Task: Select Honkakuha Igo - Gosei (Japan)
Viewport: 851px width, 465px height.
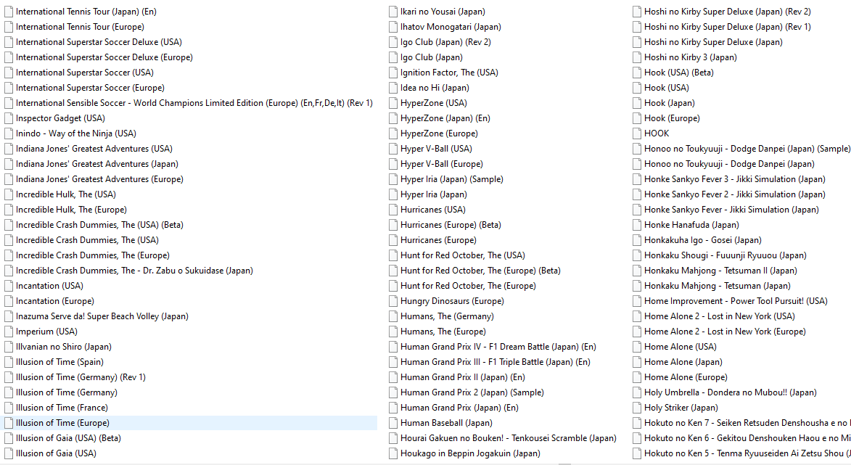Action: click(703, 240)
